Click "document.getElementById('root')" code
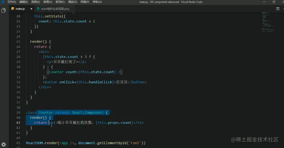 point(112,143)
